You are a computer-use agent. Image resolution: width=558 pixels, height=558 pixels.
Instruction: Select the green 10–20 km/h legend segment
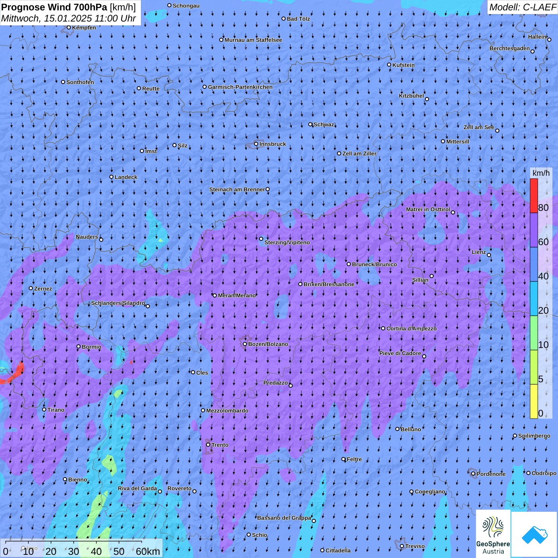(534, 333)
